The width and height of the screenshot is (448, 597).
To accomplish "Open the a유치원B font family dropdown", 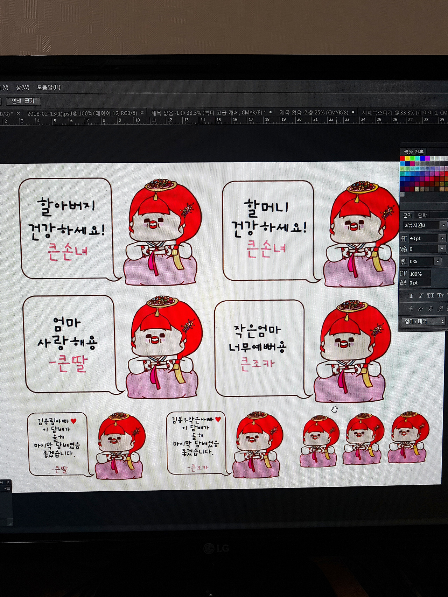I will (443, 225).
